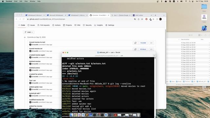Open the Actions tab on GitHub
210x118 pixels.
point(56,25)
